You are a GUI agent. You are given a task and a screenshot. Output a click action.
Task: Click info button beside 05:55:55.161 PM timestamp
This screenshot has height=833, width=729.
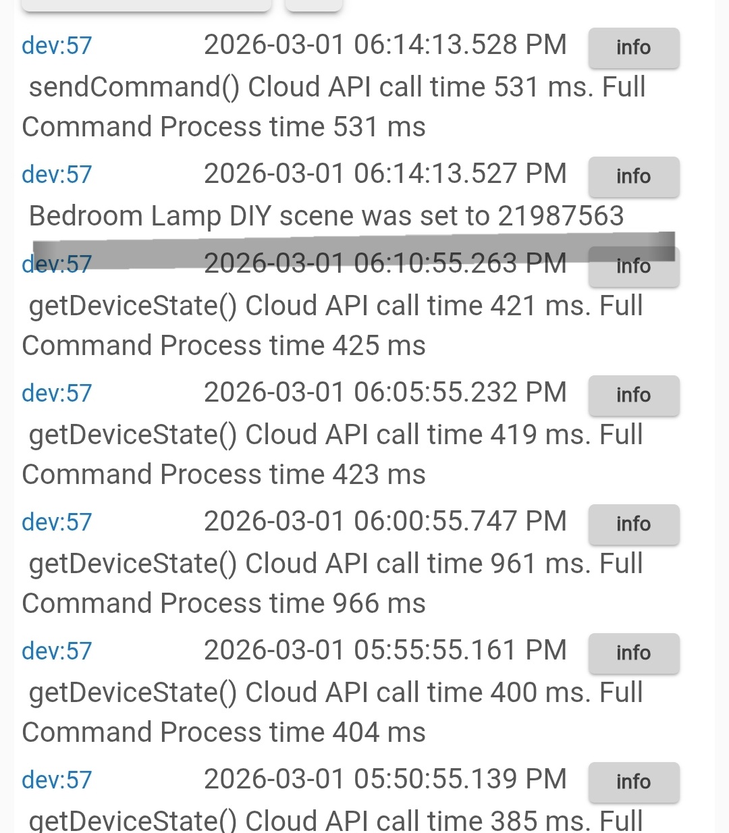point(633,653)
